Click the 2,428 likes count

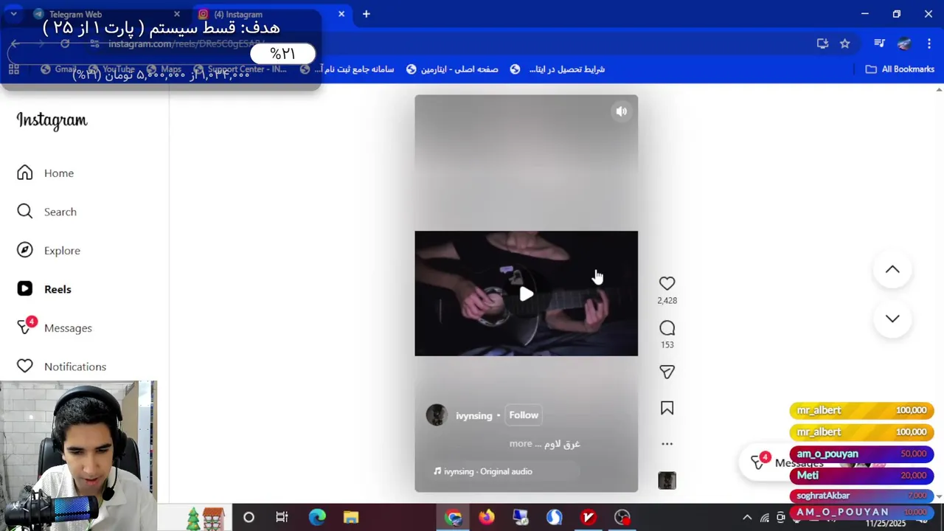pos(667,300)
